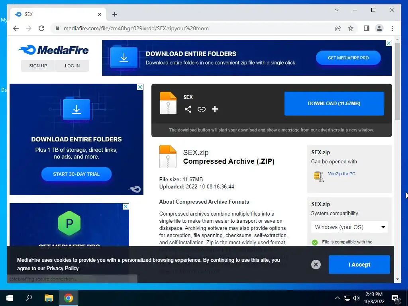Bookmark this tab with star icon

click(x=351, y=28)
